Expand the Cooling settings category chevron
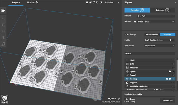The width and height of the screenshot is (178, 105). click(173, 79)
